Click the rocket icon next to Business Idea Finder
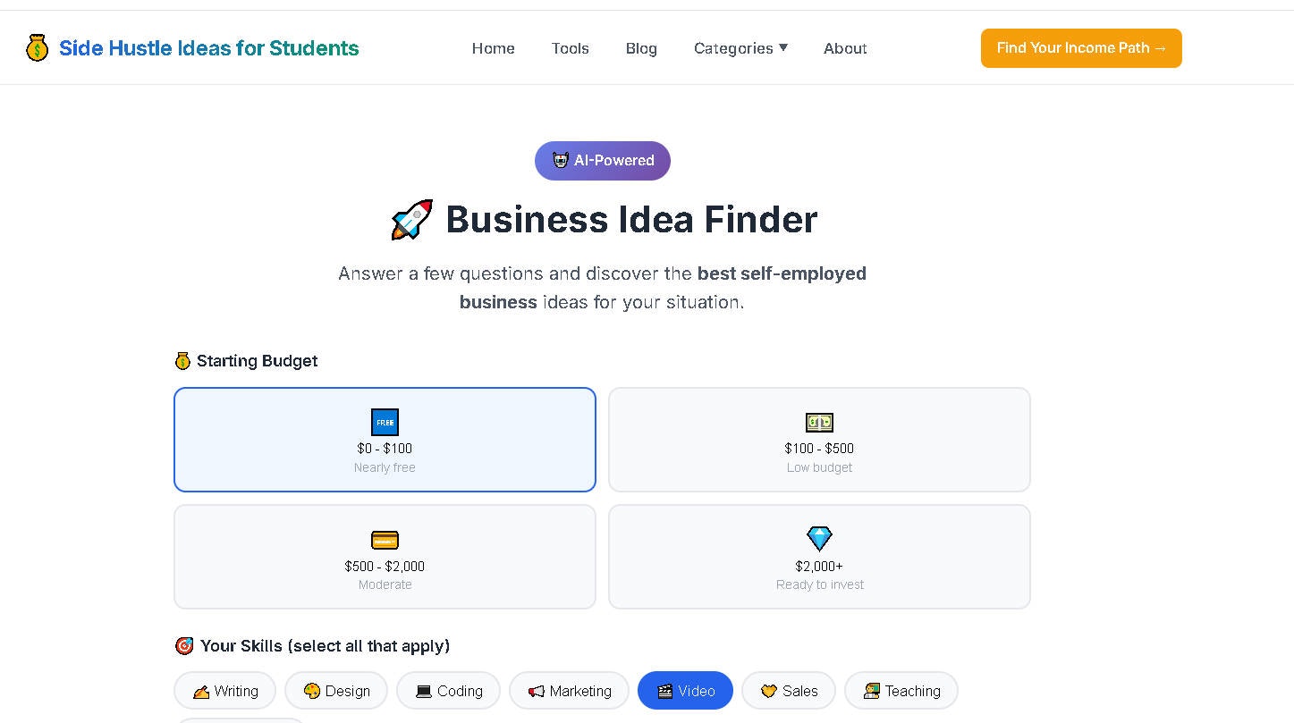Viewport: 1294px width, 723px height. (x=410, y=218)
